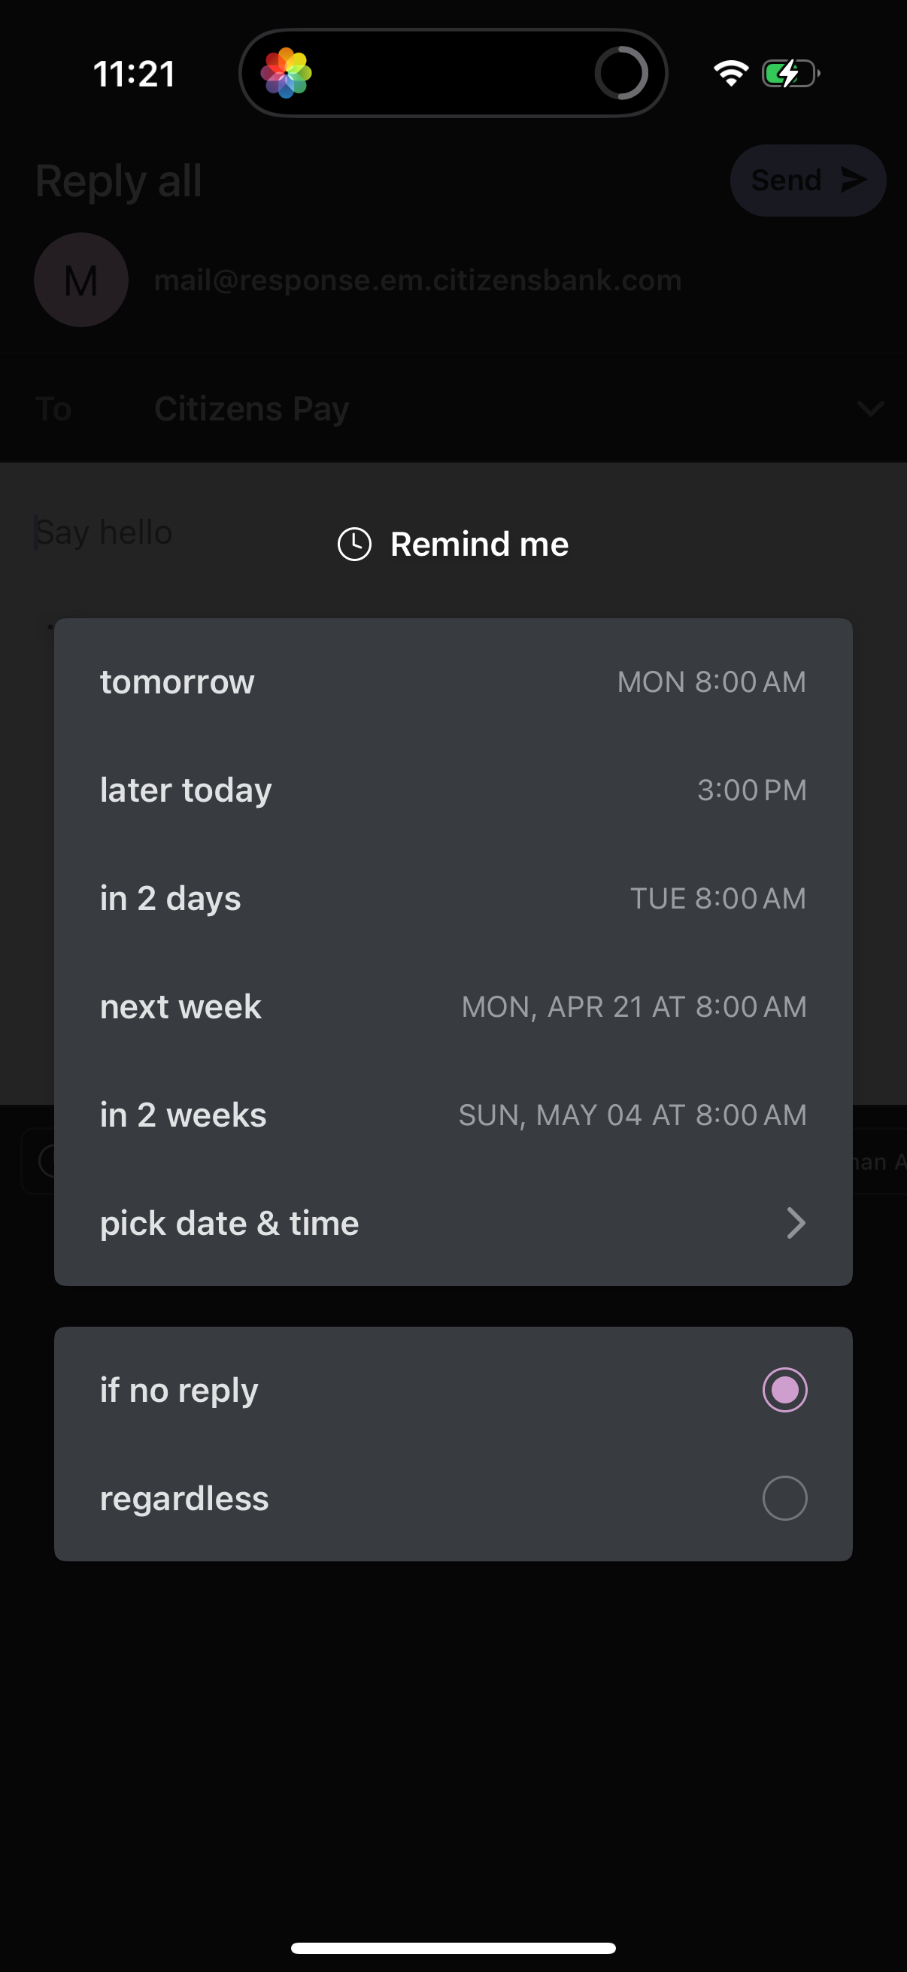Select the "in 2 days" reminder

[453, 898]
